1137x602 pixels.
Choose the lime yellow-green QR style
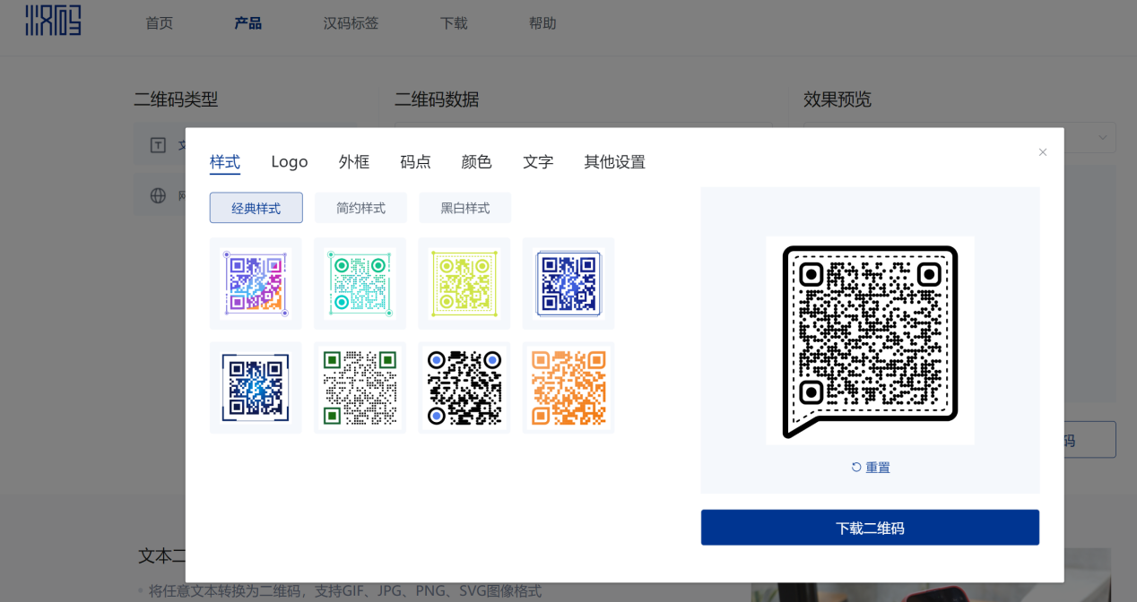(x=464, y=283)
